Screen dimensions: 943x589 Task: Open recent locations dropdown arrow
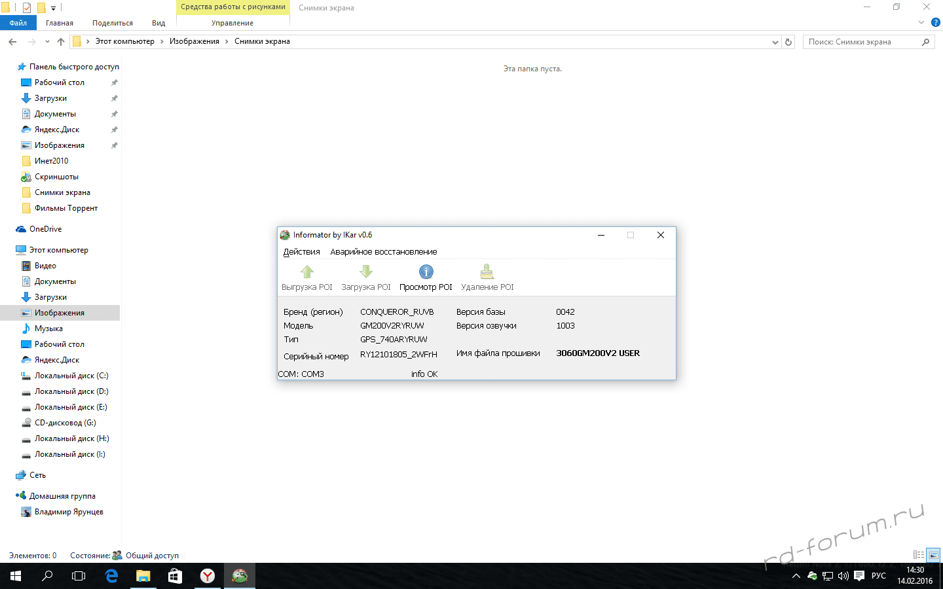(47, 42)
